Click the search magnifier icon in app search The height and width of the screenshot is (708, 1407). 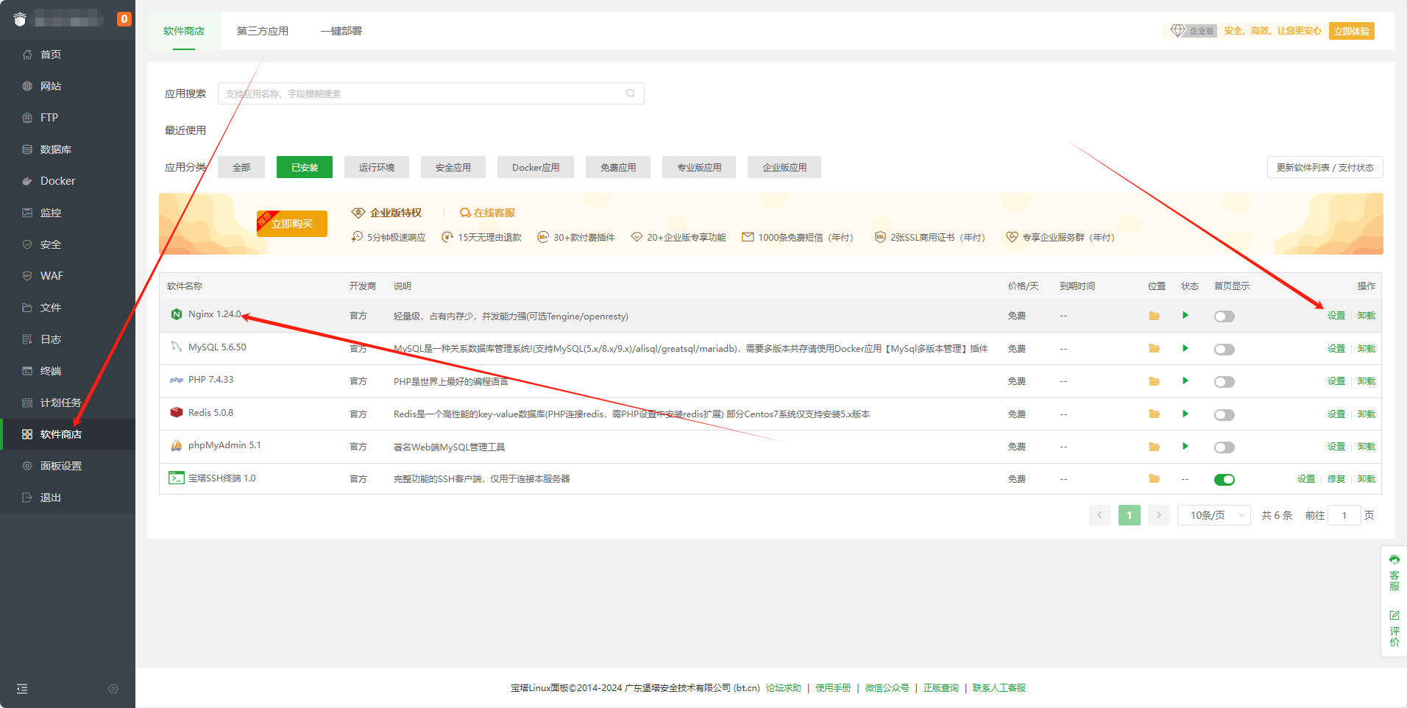coord(630,93)
